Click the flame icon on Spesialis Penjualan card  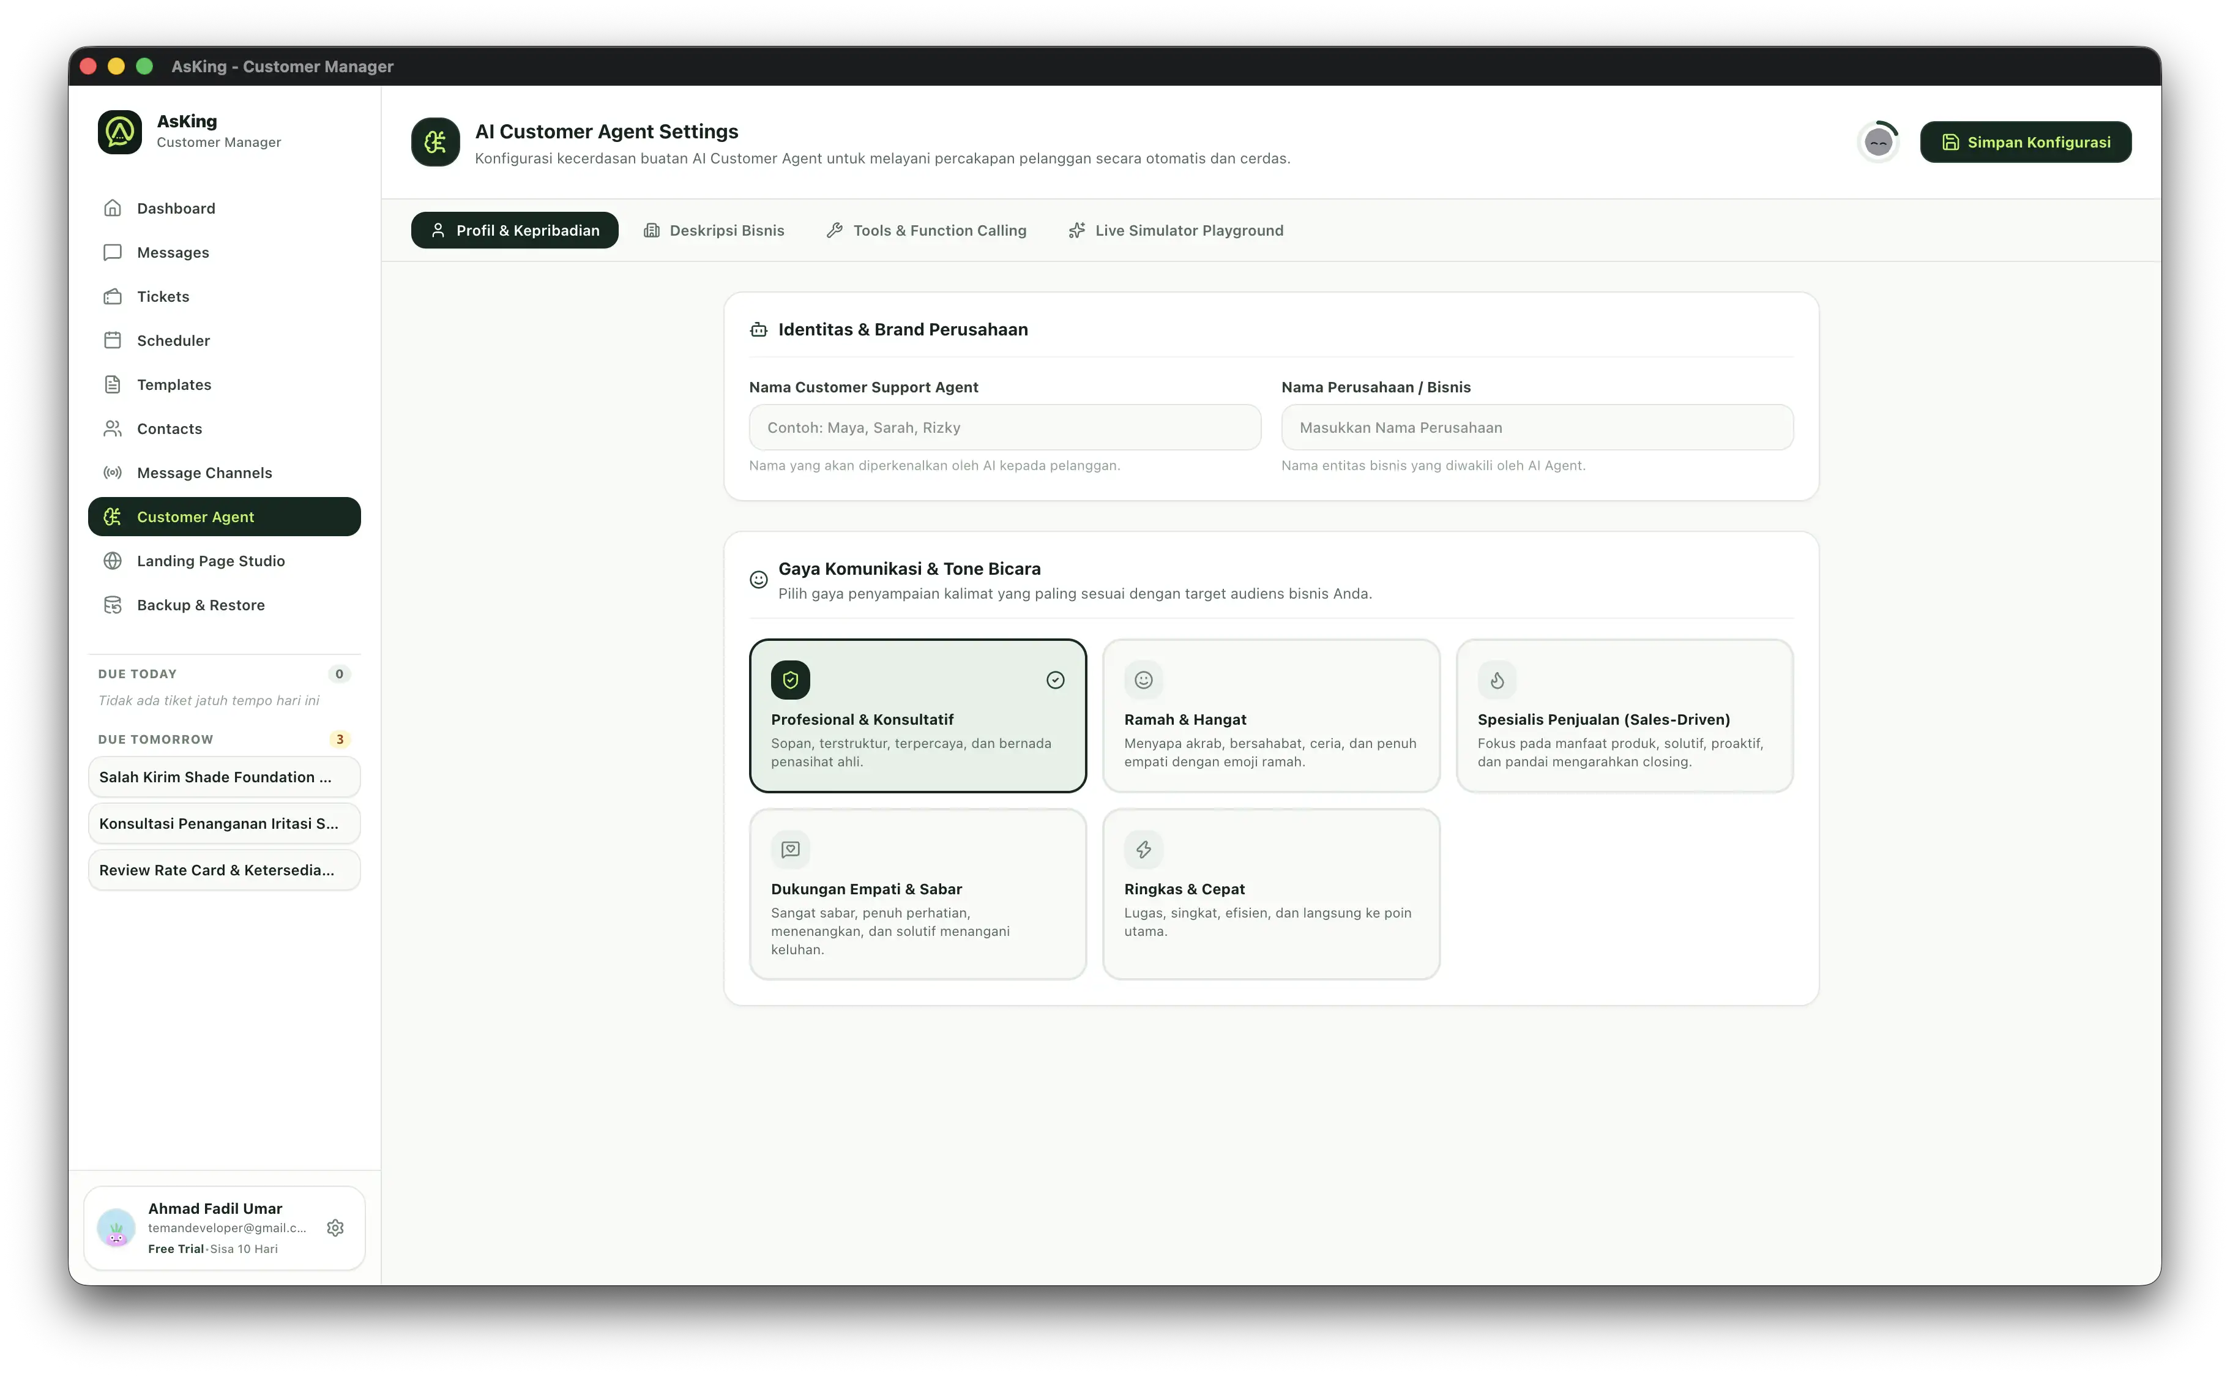pos(1497,680)
